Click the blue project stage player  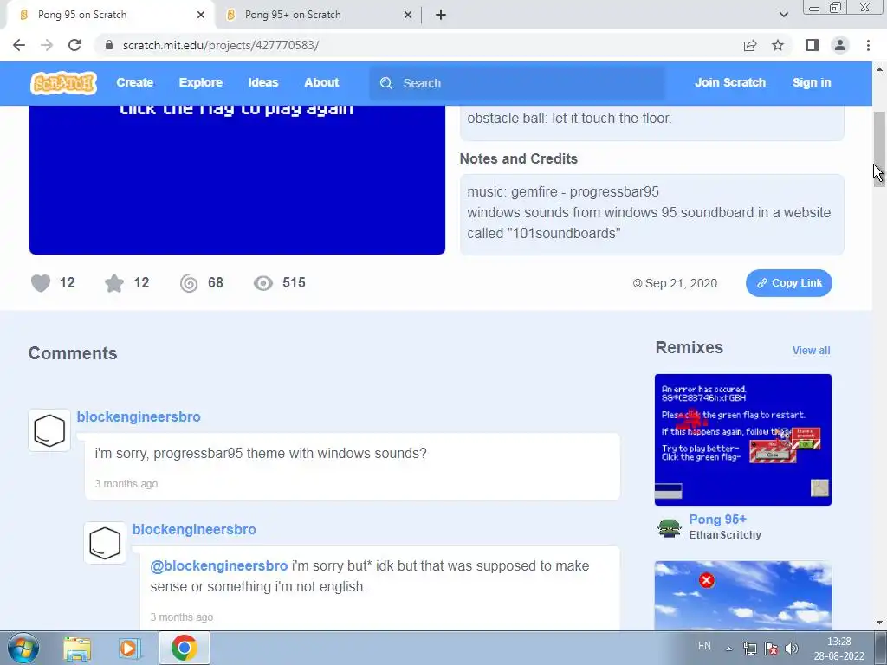[237, 180]
